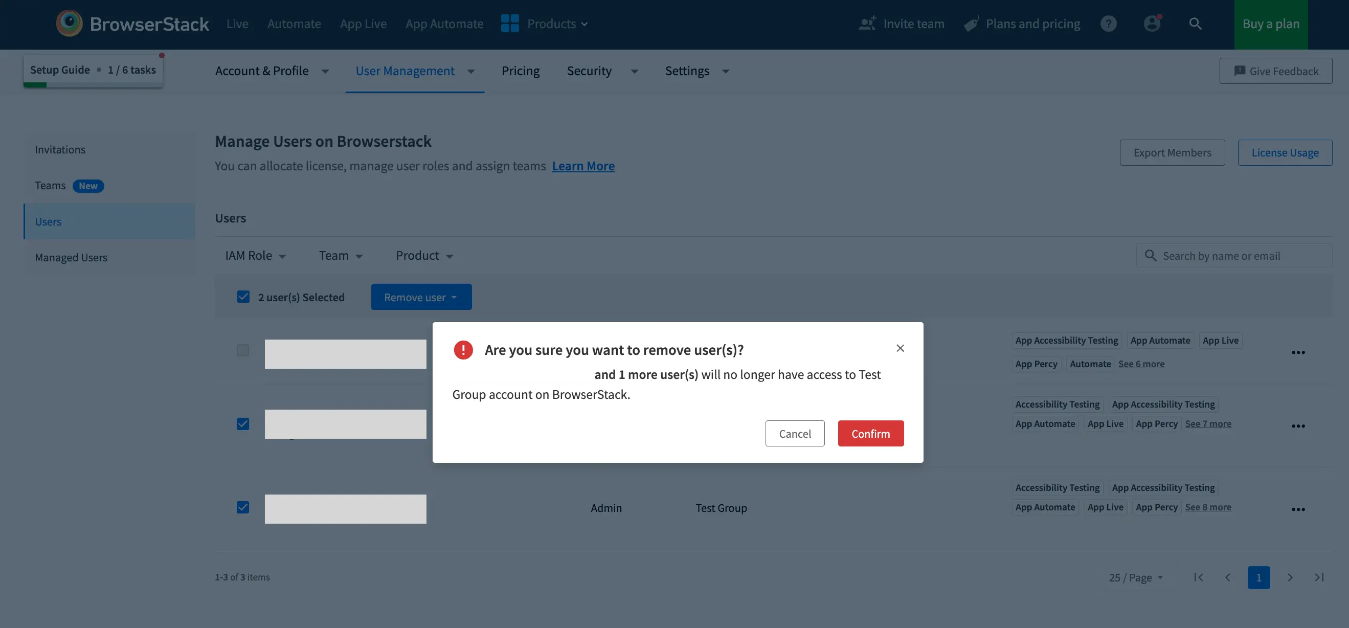The height and width of the screenshot is (628, 1349).
Task: Close the remove user dialog
Action: click(x=900, y=348)
